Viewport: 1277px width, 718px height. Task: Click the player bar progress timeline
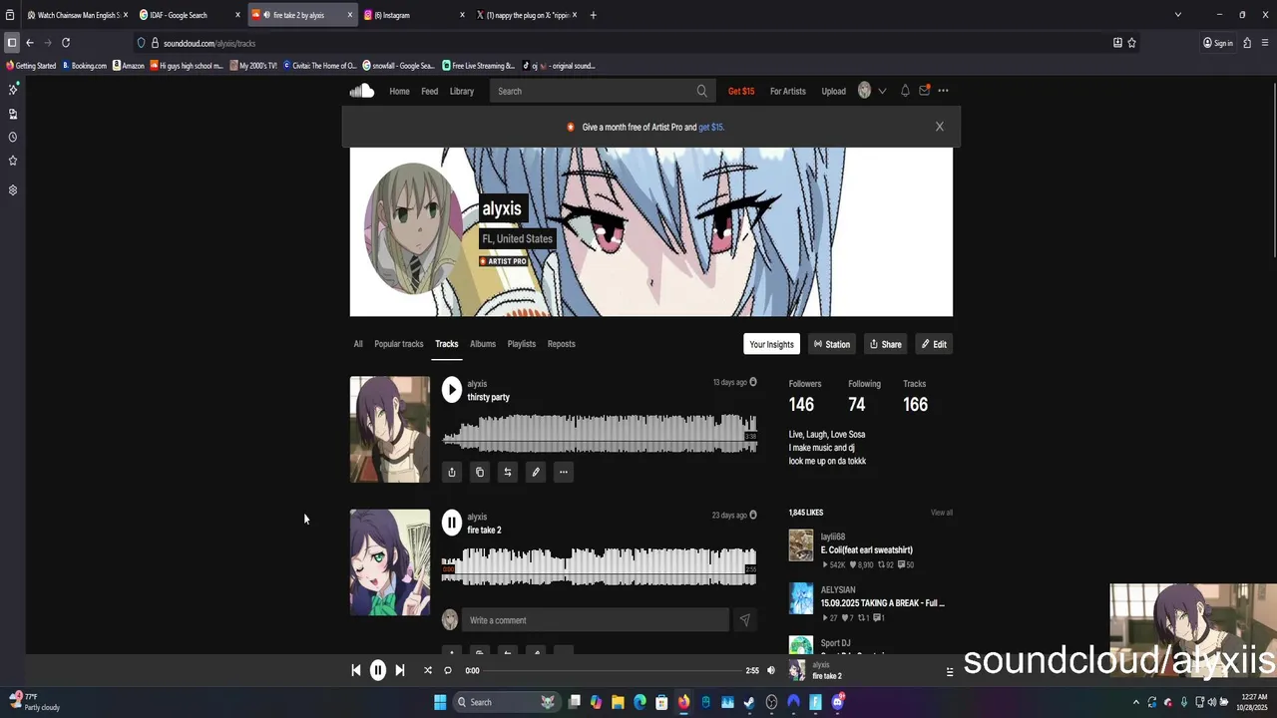point(613,670)
